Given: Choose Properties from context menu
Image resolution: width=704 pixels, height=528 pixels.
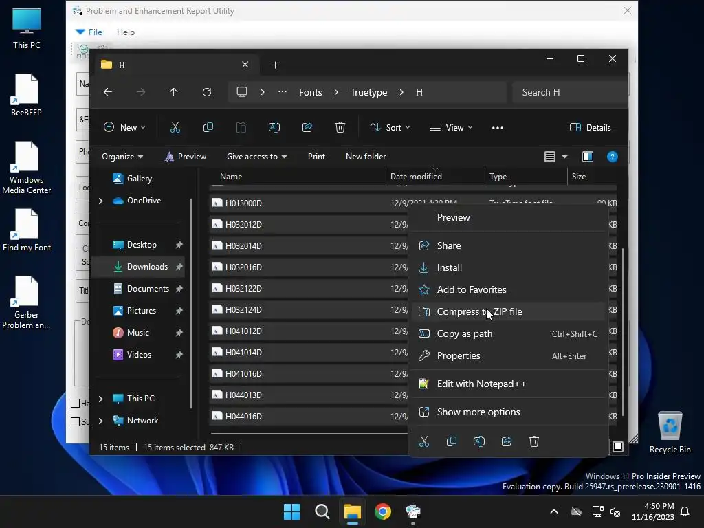Looking at the screenshot, I should click(508, 355).
